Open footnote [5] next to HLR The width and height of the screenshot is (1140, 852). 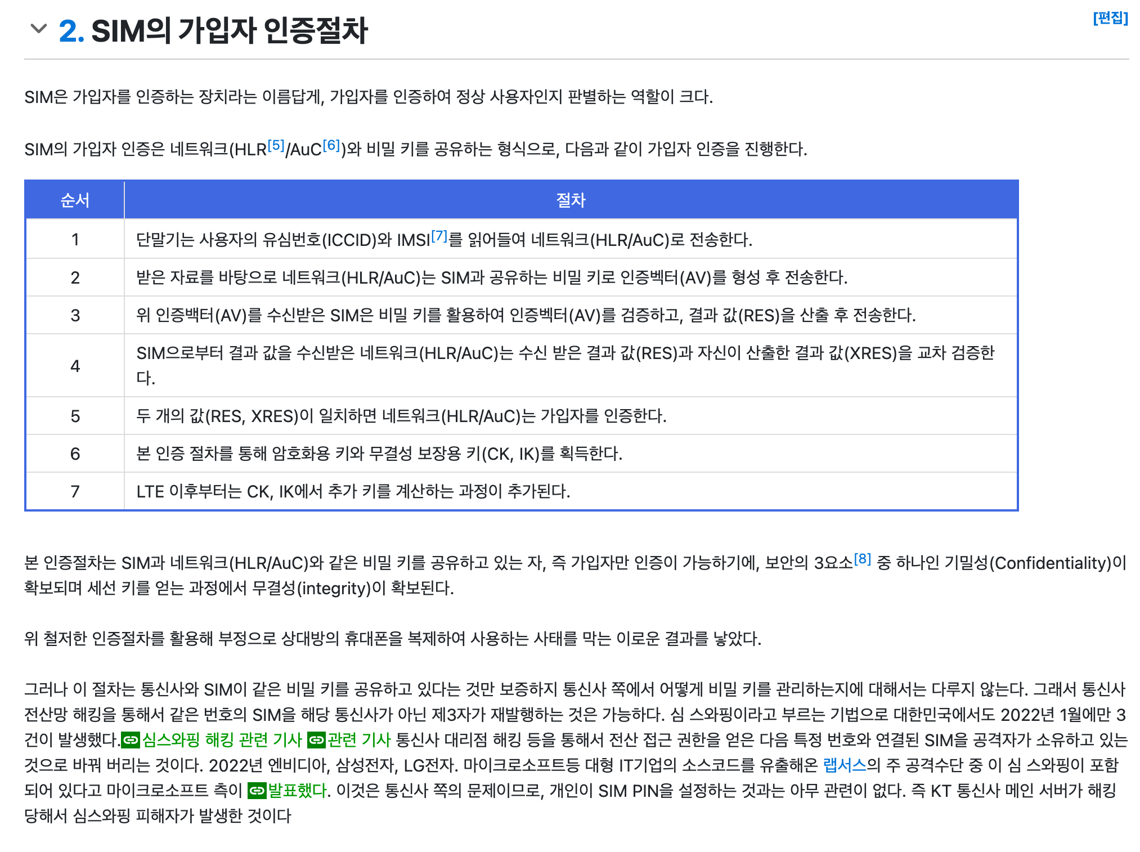[x=276, y=145]
